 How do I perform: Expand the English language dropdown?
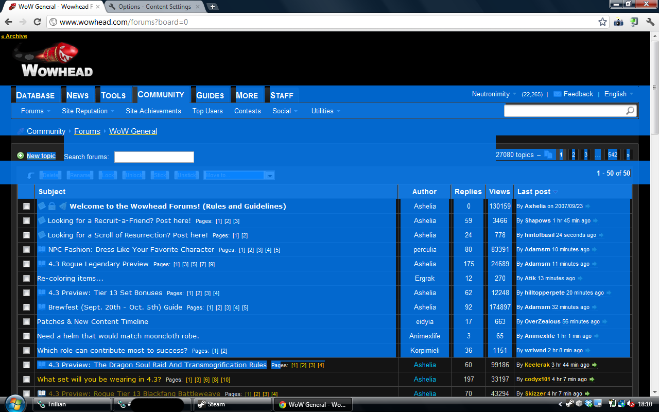[x=618, y=94]
